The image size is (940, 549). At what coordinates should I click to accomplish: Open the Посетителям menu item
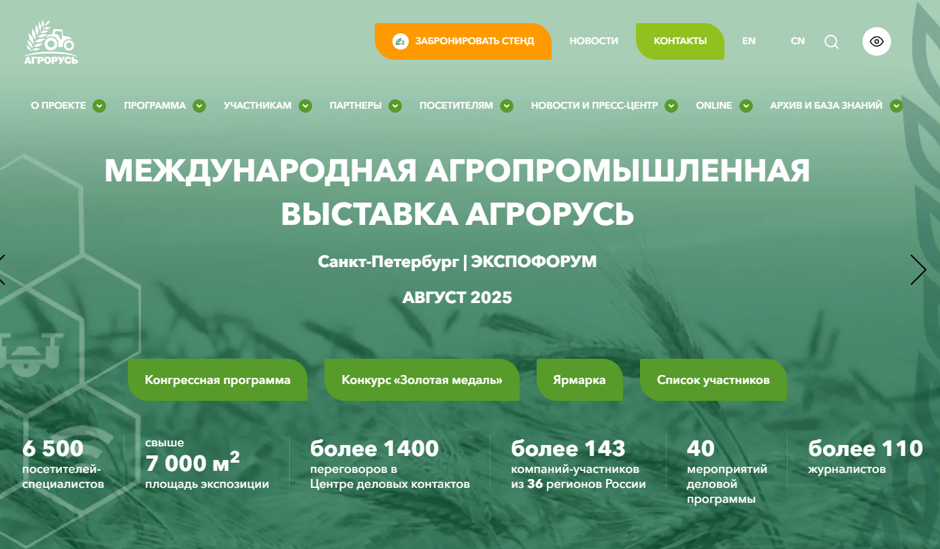point(456,106)
